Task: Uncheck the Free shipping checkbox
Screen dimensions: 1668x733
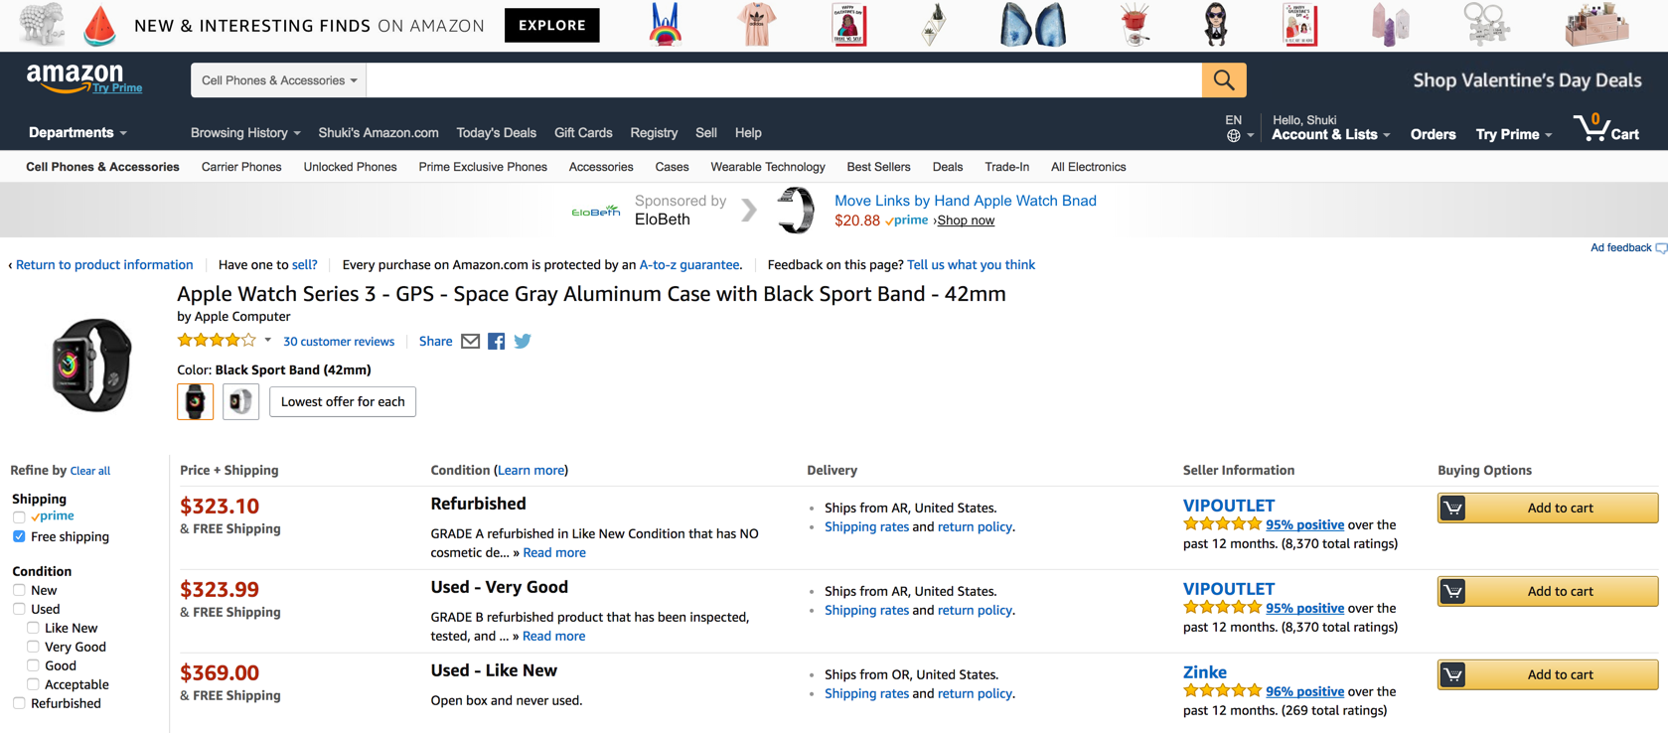Action: click(x=19, y=536)
